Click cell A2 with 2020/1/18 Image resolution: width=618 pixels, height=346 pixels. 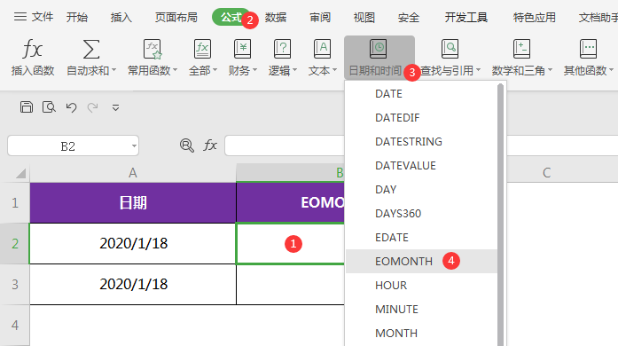(x=133, y=243)
